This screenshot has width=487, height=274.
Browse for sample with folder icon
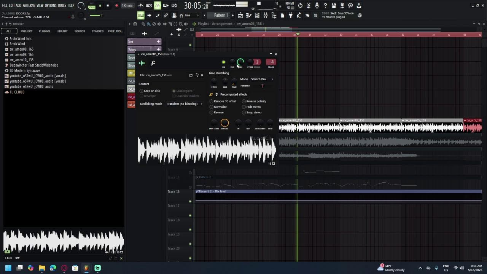coord(191,75)
